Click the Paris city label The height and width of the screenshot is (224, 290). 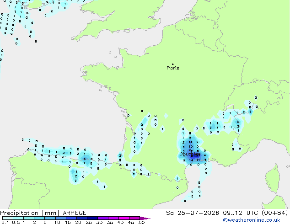click(173, 68)
